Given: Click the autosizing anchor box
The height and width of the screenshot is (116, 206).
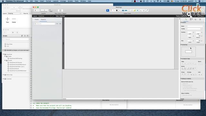Looking at the screenshot, I should pyautogui.click(x=188, y=52).
